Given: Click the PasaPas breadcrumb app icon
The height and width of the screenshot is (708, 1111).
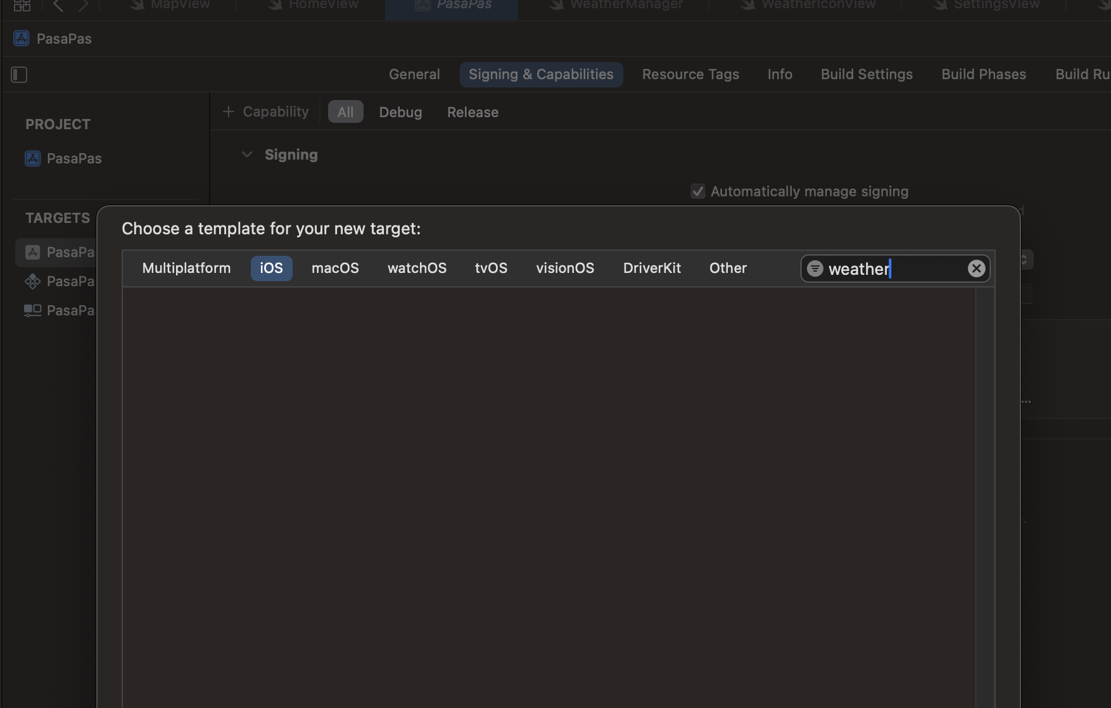Looking at the screenshot, I should [21, 39].
